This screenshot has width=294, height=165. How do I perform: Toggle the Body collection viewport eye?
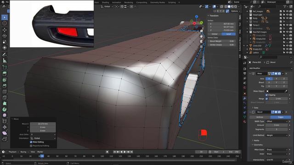(x=287, y=18)
